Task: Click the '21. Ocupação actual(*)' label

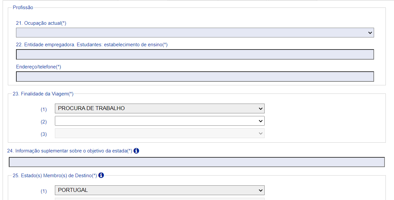Action: (x=41, y=23)
